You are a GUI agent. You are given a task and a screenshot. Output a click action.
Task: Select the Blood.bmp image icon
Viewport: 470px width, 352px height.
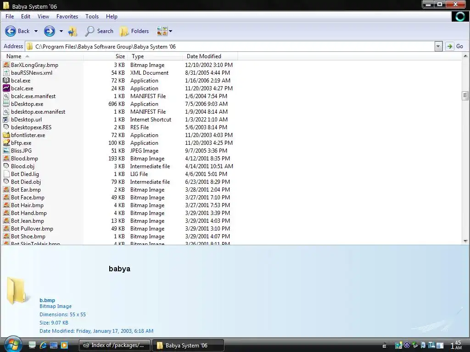[6, 158]
